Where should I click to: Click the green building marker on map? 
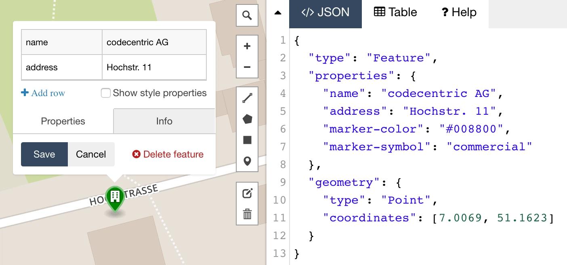pyautogui.click(x=115, y=198)
